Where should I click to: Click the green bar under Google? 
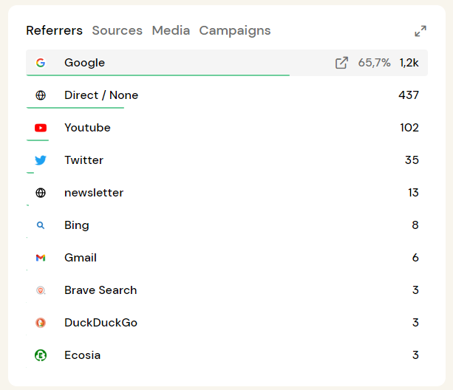click(x=157, y=75)
